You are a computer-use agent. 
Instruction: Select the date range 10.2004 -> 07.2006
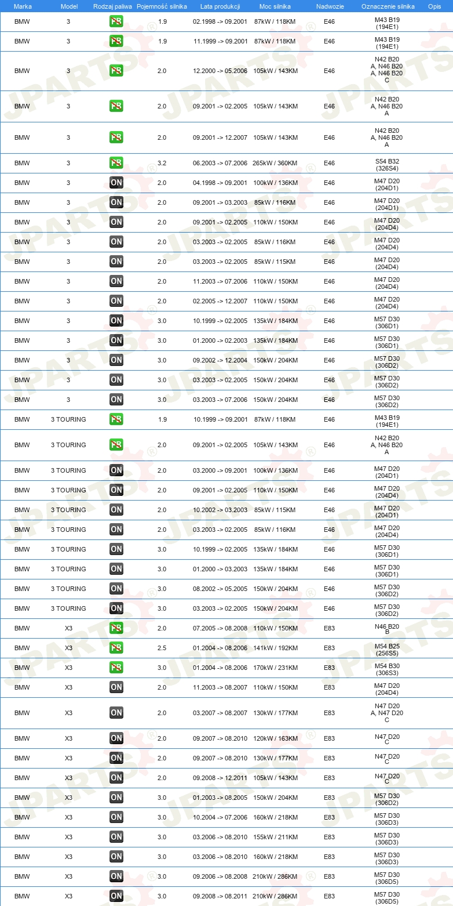click(x=220, y=817)
